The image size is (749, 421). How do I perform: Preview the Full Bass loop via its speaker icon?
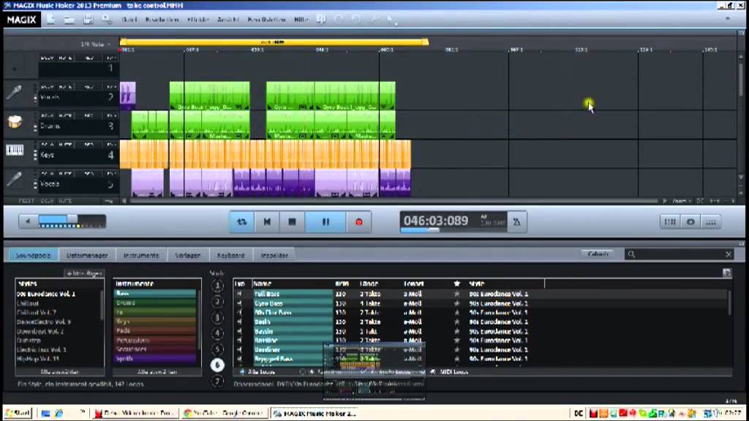(239, 294)
